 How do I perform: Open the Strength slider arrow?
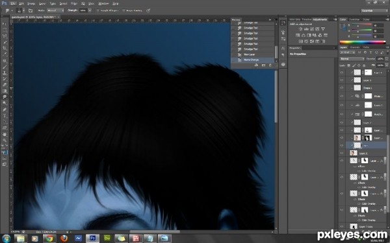point(90,10)
